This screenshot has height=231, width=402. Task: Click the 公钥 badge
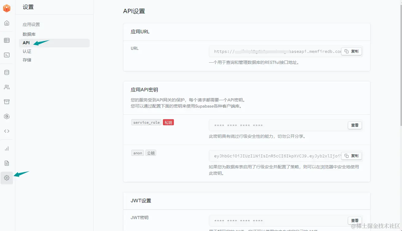coord(151,153)
